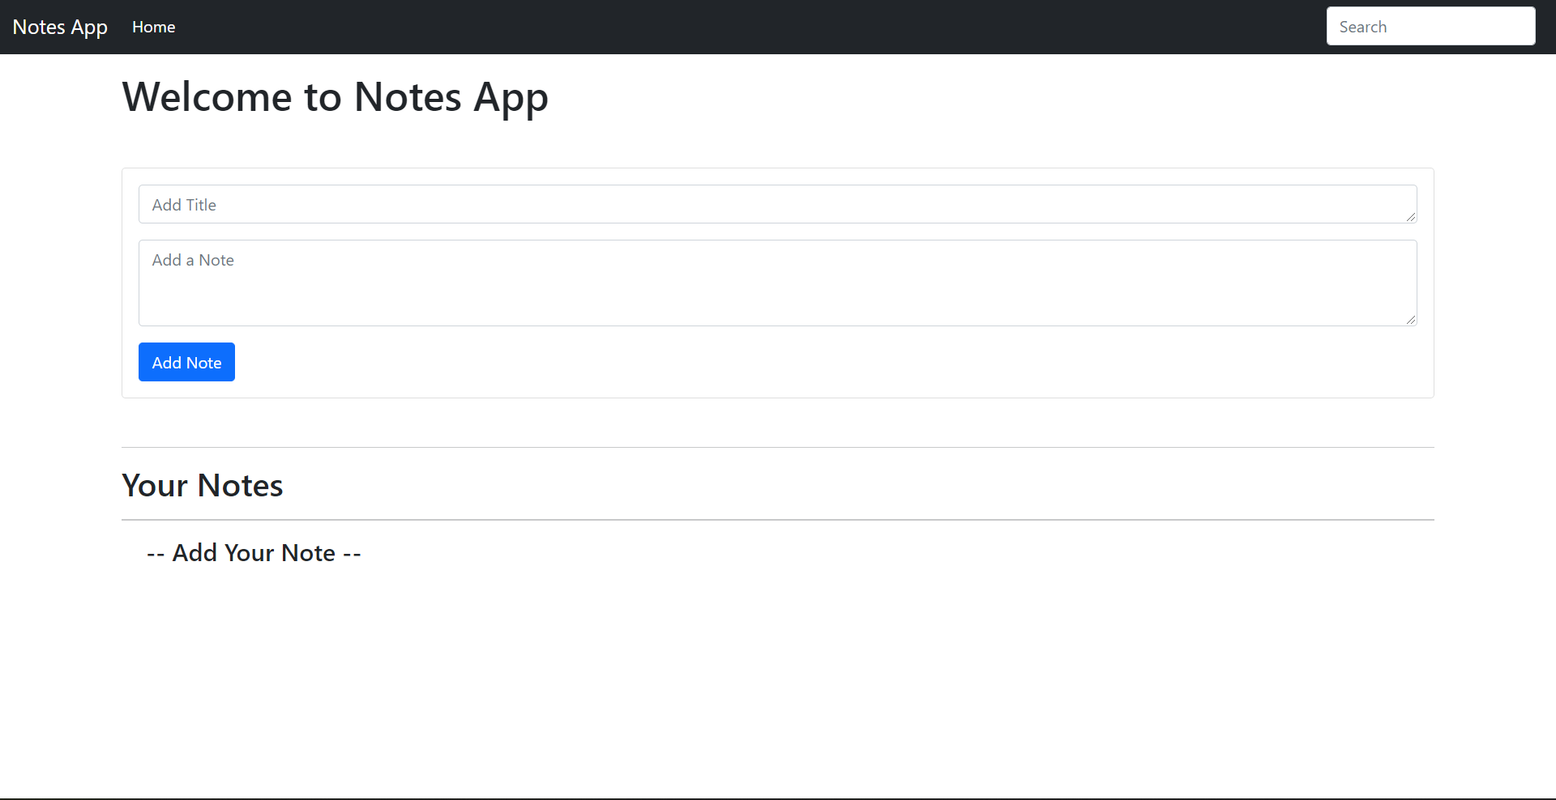Click the Add Note button
This screenshot has height=800, width=1556.
coord(186,362)
